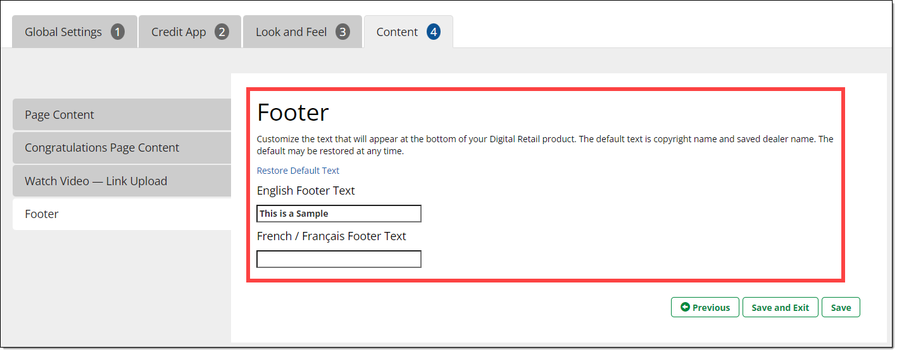Click the empty French Footer Text field

pos(339,259)
